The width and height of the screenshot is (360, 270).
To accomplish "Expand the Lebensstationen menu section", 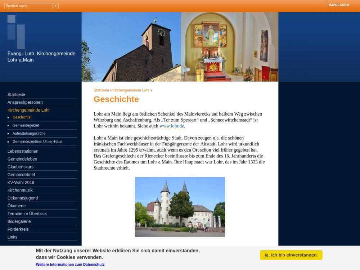I will (22, 151).
